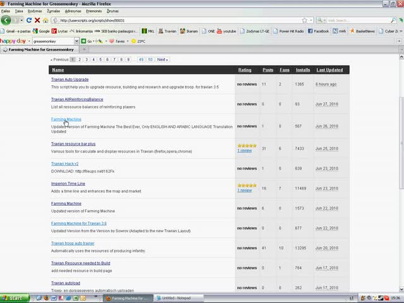Click the green Go arrow in happy day toolbar
This screenshot has height=303, width=404.
83,41
